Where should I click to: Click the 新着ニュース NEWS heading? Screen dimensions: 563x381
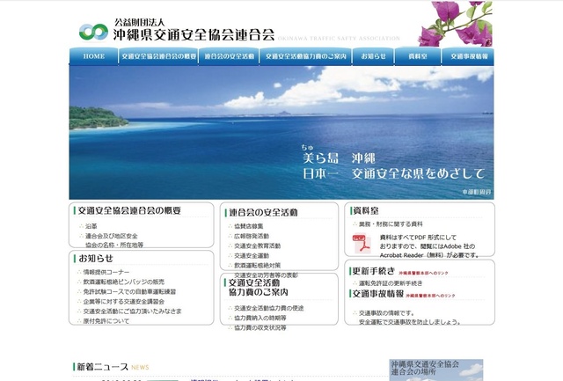pyautogui.click(x=113, y=367)
